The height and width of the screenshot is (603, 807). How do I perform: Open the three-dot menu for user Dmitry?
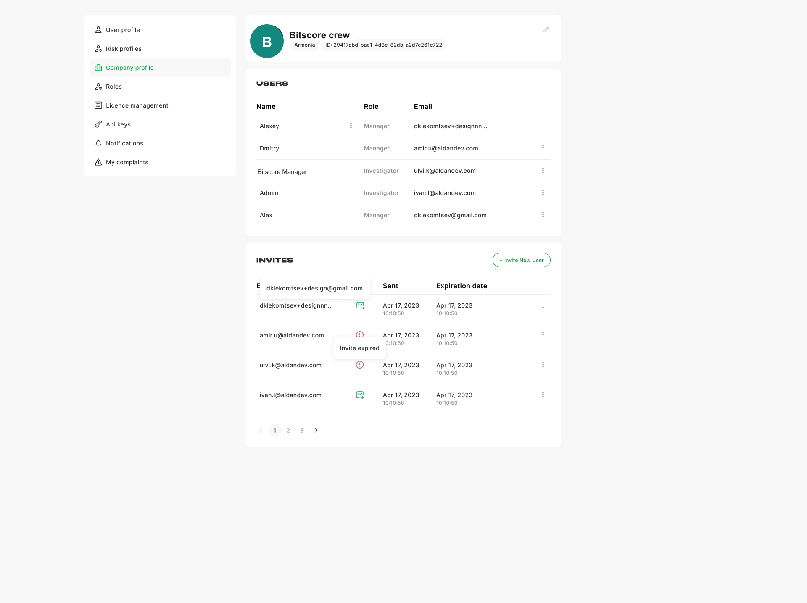543,148
